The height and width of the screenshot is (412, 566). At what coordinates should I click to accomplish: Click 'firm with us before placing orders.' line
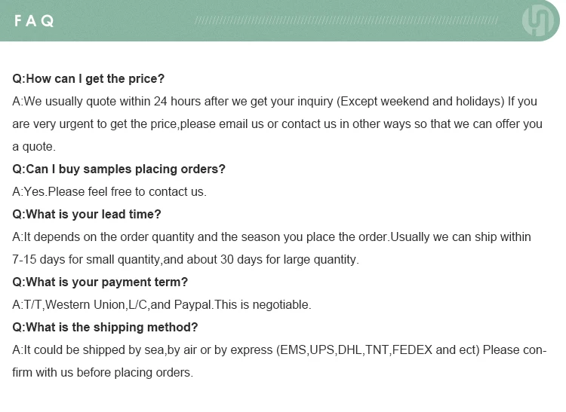[103, 372]
